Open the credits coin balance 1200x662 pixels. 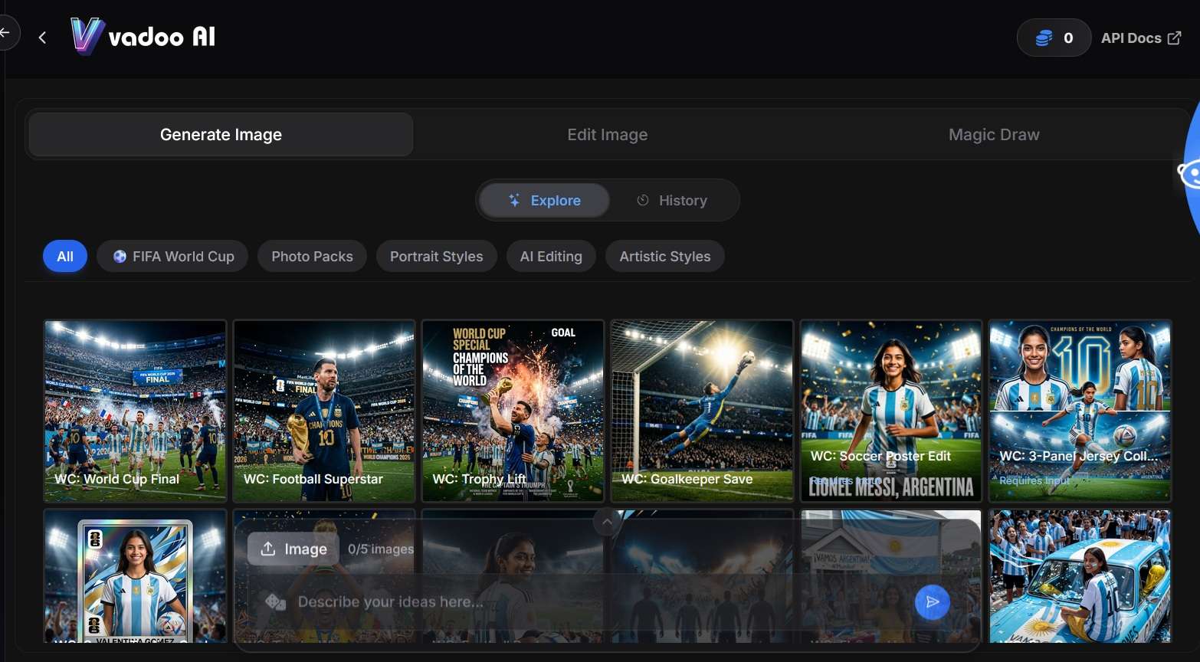click(x=1054, y=38)
